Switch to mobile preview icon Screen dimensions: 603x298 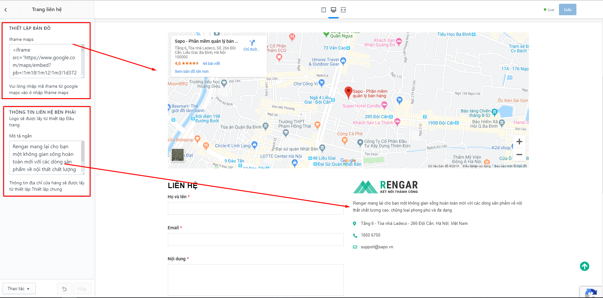[x=324, y=10]
